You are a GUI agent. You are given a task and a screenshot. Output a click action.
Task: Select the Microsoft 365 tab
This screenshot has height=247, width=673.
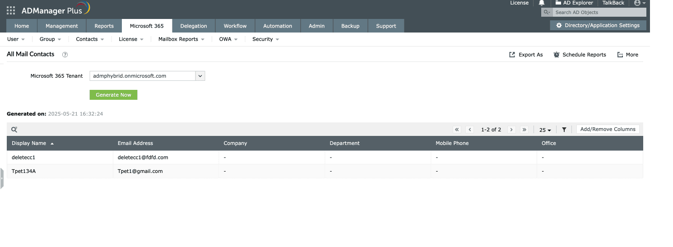coord(147,26)
